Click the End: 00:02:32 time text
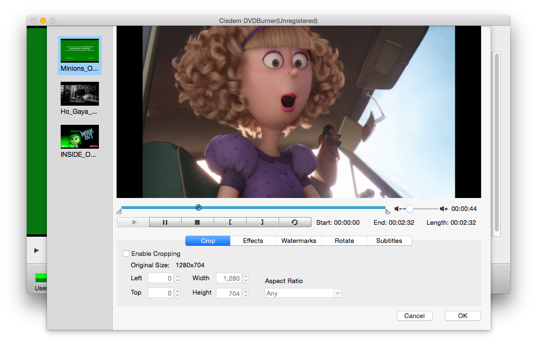The width and height of the screenshot is (537, 340). (x=394, y=223)
